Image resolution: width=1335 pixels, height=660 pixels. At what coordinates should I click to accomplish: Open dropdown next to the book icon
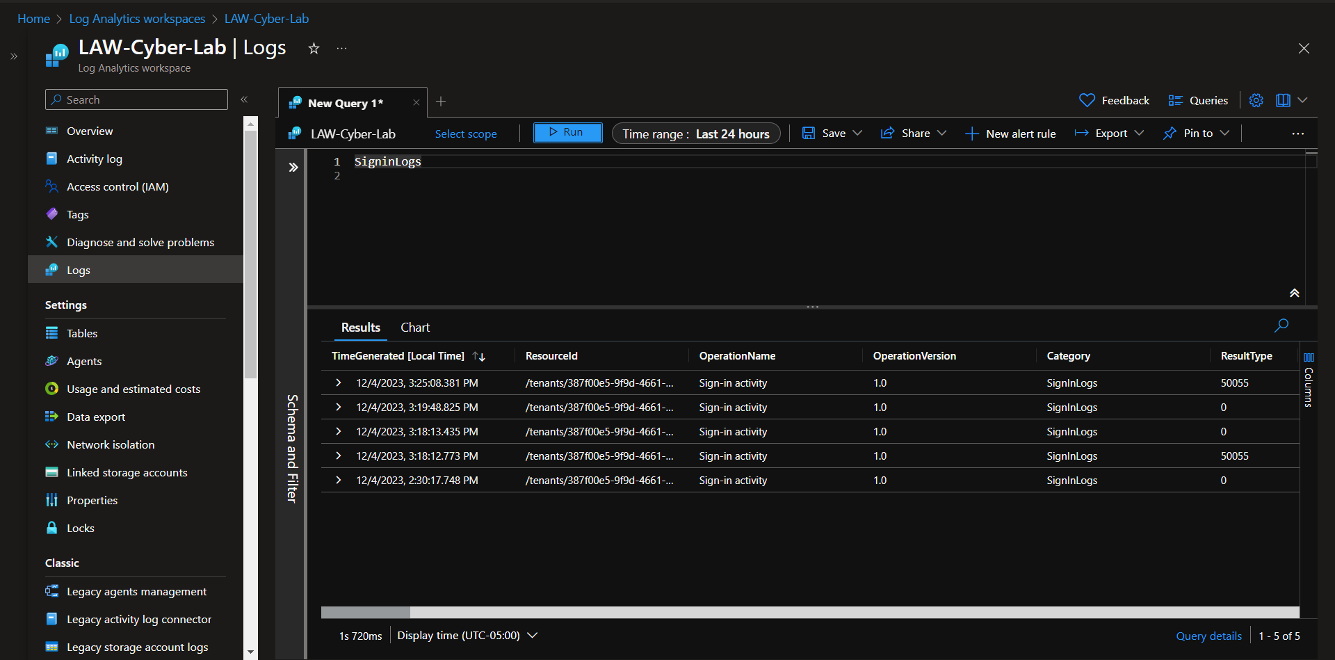point(1302,100)
